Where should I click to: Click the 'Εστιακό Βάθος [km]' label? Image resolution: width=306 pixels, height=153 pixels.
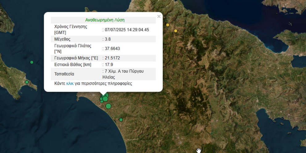click(x=72, y=64)
